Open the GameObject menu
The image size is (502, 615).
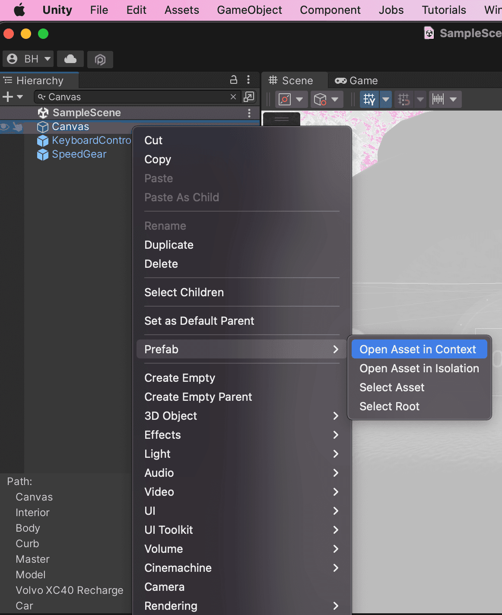[x=249, y=10]
